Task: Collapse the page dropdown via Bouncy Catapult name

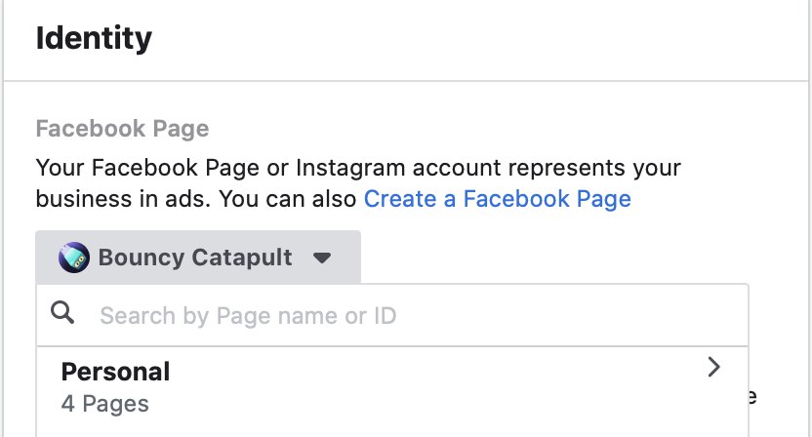Action: click(x=195, y=258)
